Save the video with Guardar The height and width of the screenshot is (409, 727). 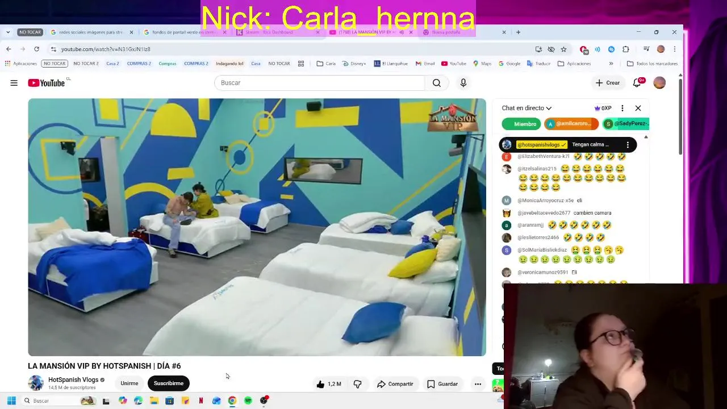[442, 384]
